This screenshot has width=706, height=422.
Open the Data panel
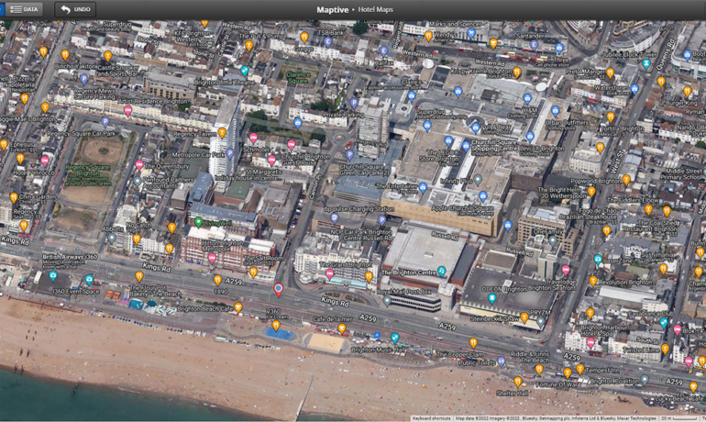(26, 9)
